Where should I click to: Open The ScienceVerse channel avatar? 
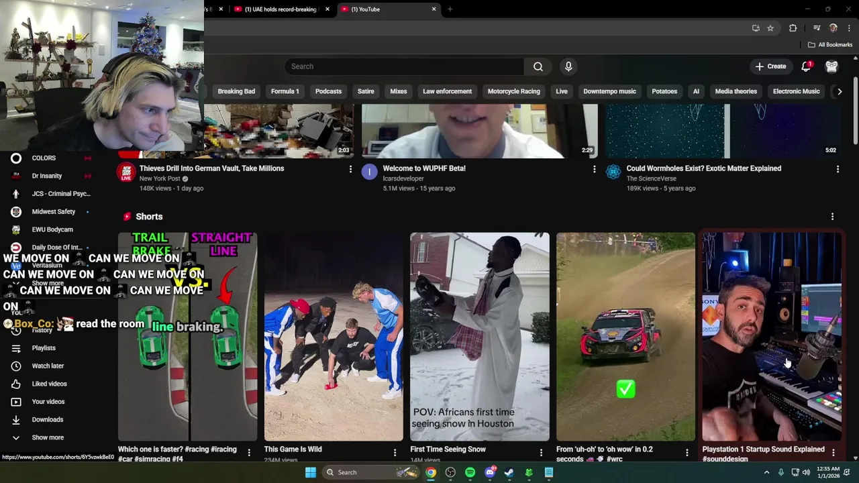[613, 172]
